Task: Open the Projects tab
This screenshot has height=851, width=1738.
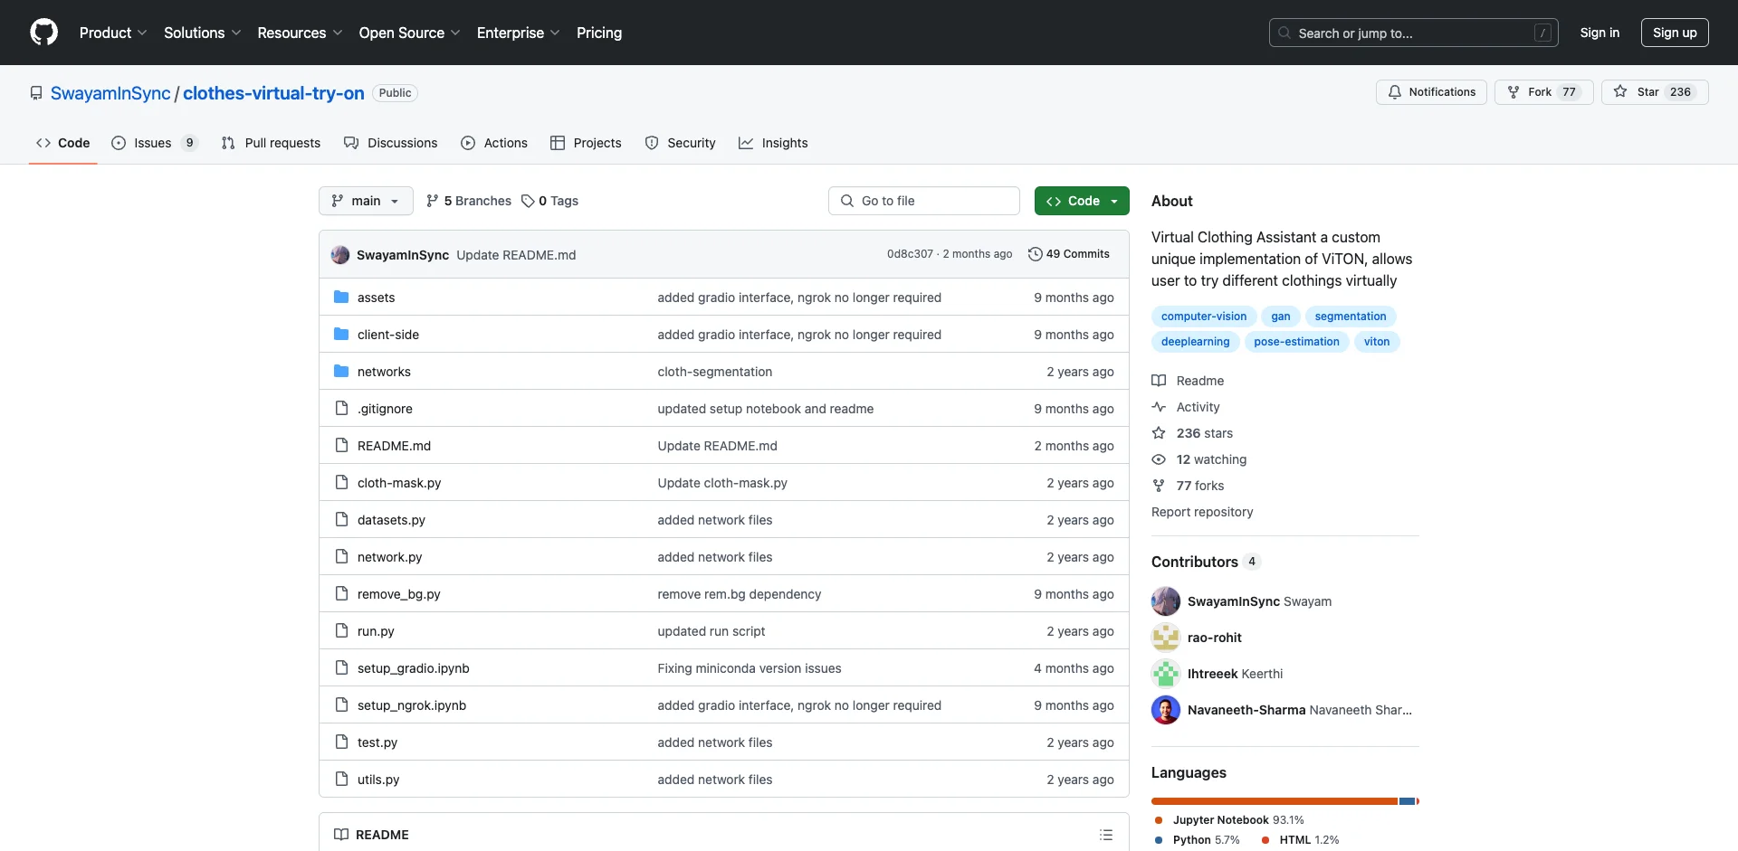Action: (586, 143)
